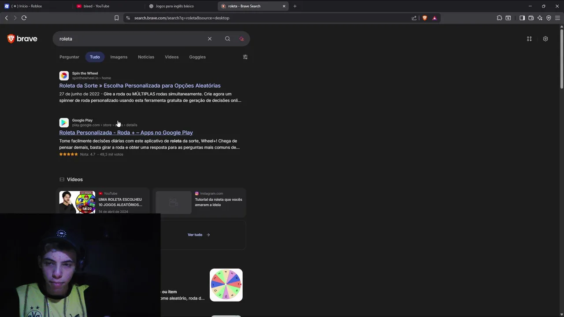This screenshot has width=564, height=317.
Task: View site information icon in address bar
Action: [x=128, y=18]
